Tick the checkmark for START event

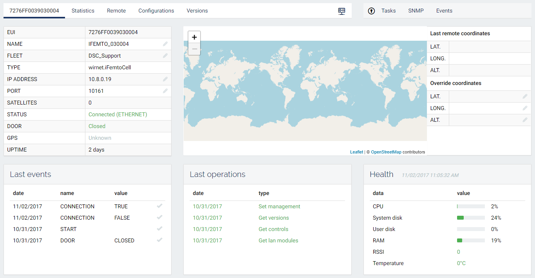point(159,229)
